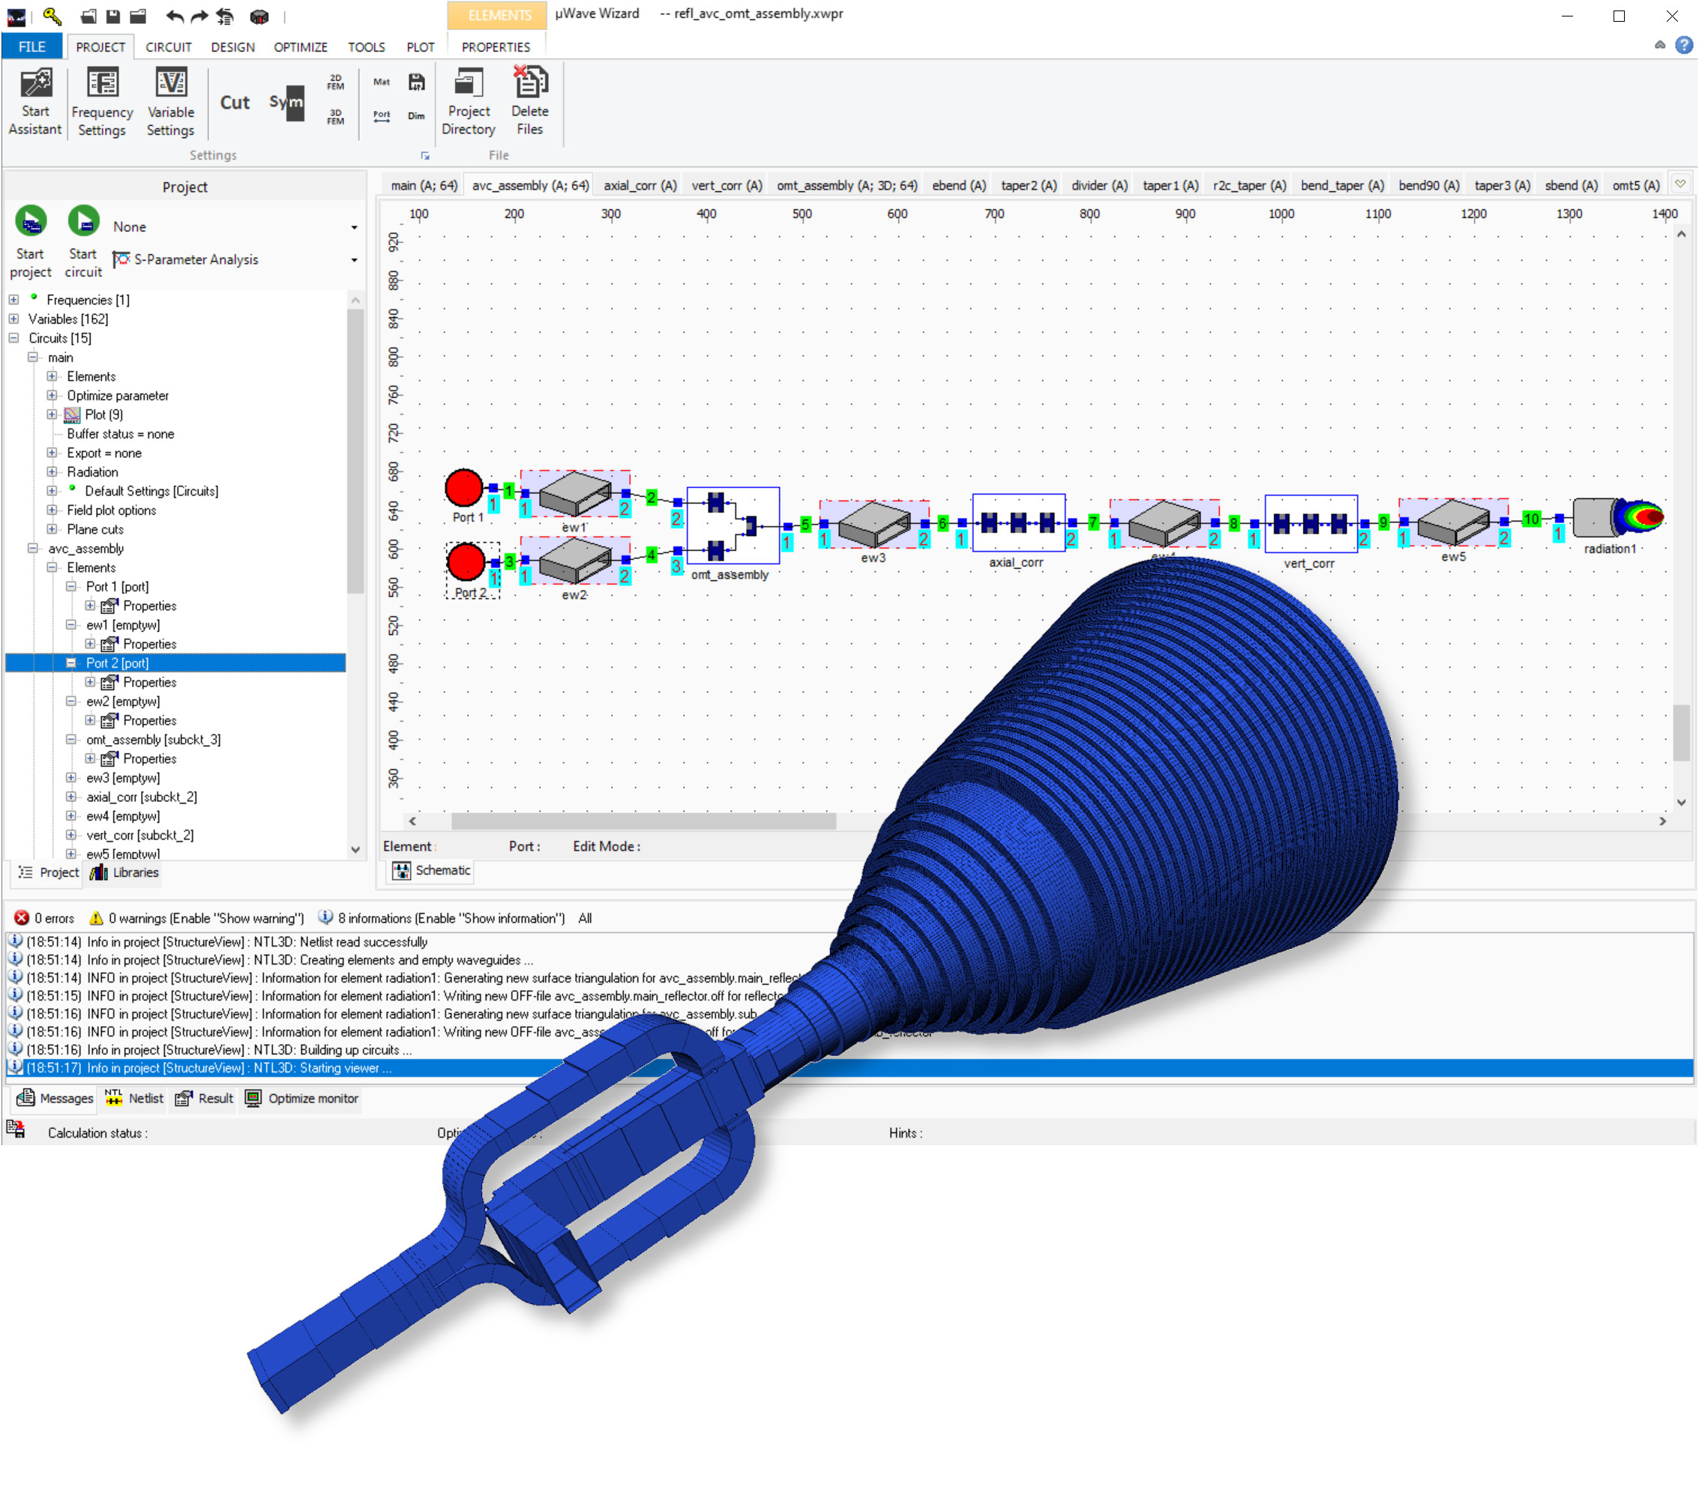1699x1499 pixels.
Task: Click the Start circuit play icon
Action: [83, 222]
